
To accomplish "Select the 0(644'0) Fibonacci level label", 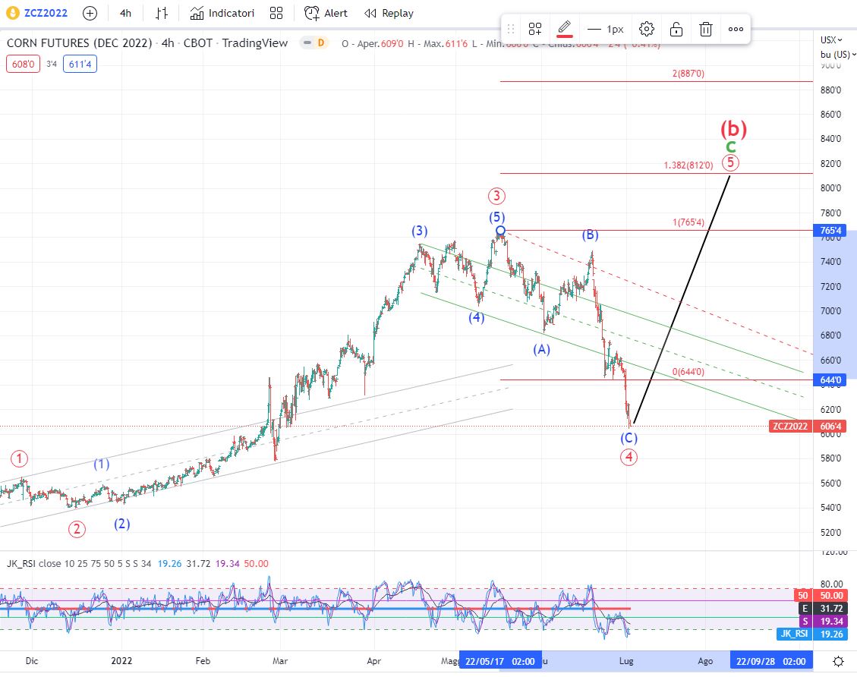I will 688,372.
